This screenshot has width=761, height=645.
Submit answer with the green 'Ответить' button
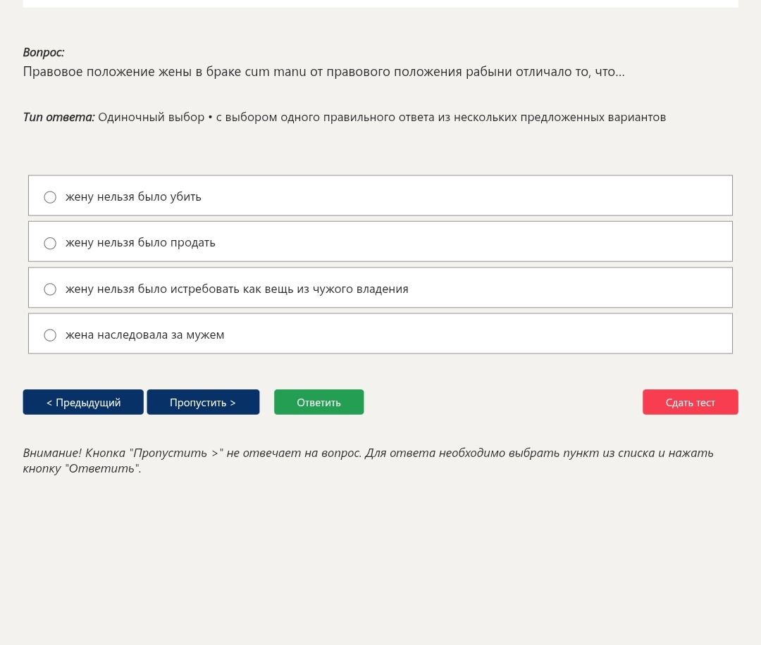tap(319, 402)
